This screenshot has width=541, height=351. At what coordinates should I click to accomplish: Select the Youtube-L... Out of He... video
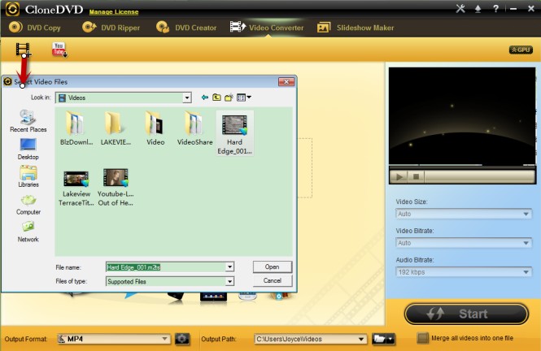point(116,188)
